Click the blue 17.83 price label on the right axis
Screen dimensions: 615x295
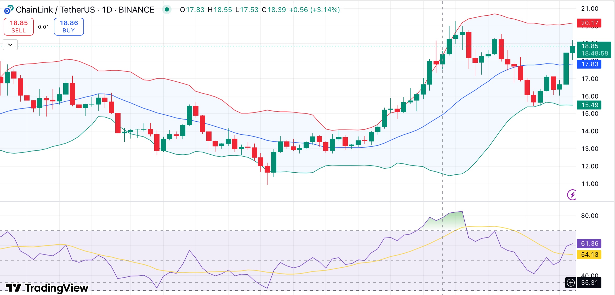pos(590,64)
